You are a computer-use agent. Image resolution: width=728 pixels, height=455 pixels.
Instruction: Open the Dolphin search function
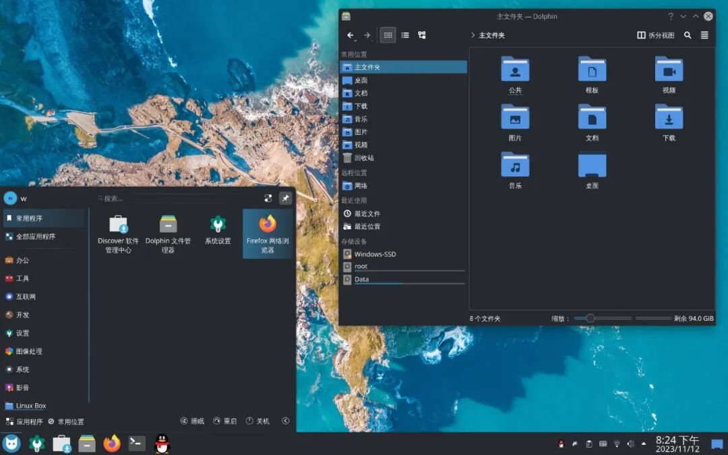pos(688,35)
